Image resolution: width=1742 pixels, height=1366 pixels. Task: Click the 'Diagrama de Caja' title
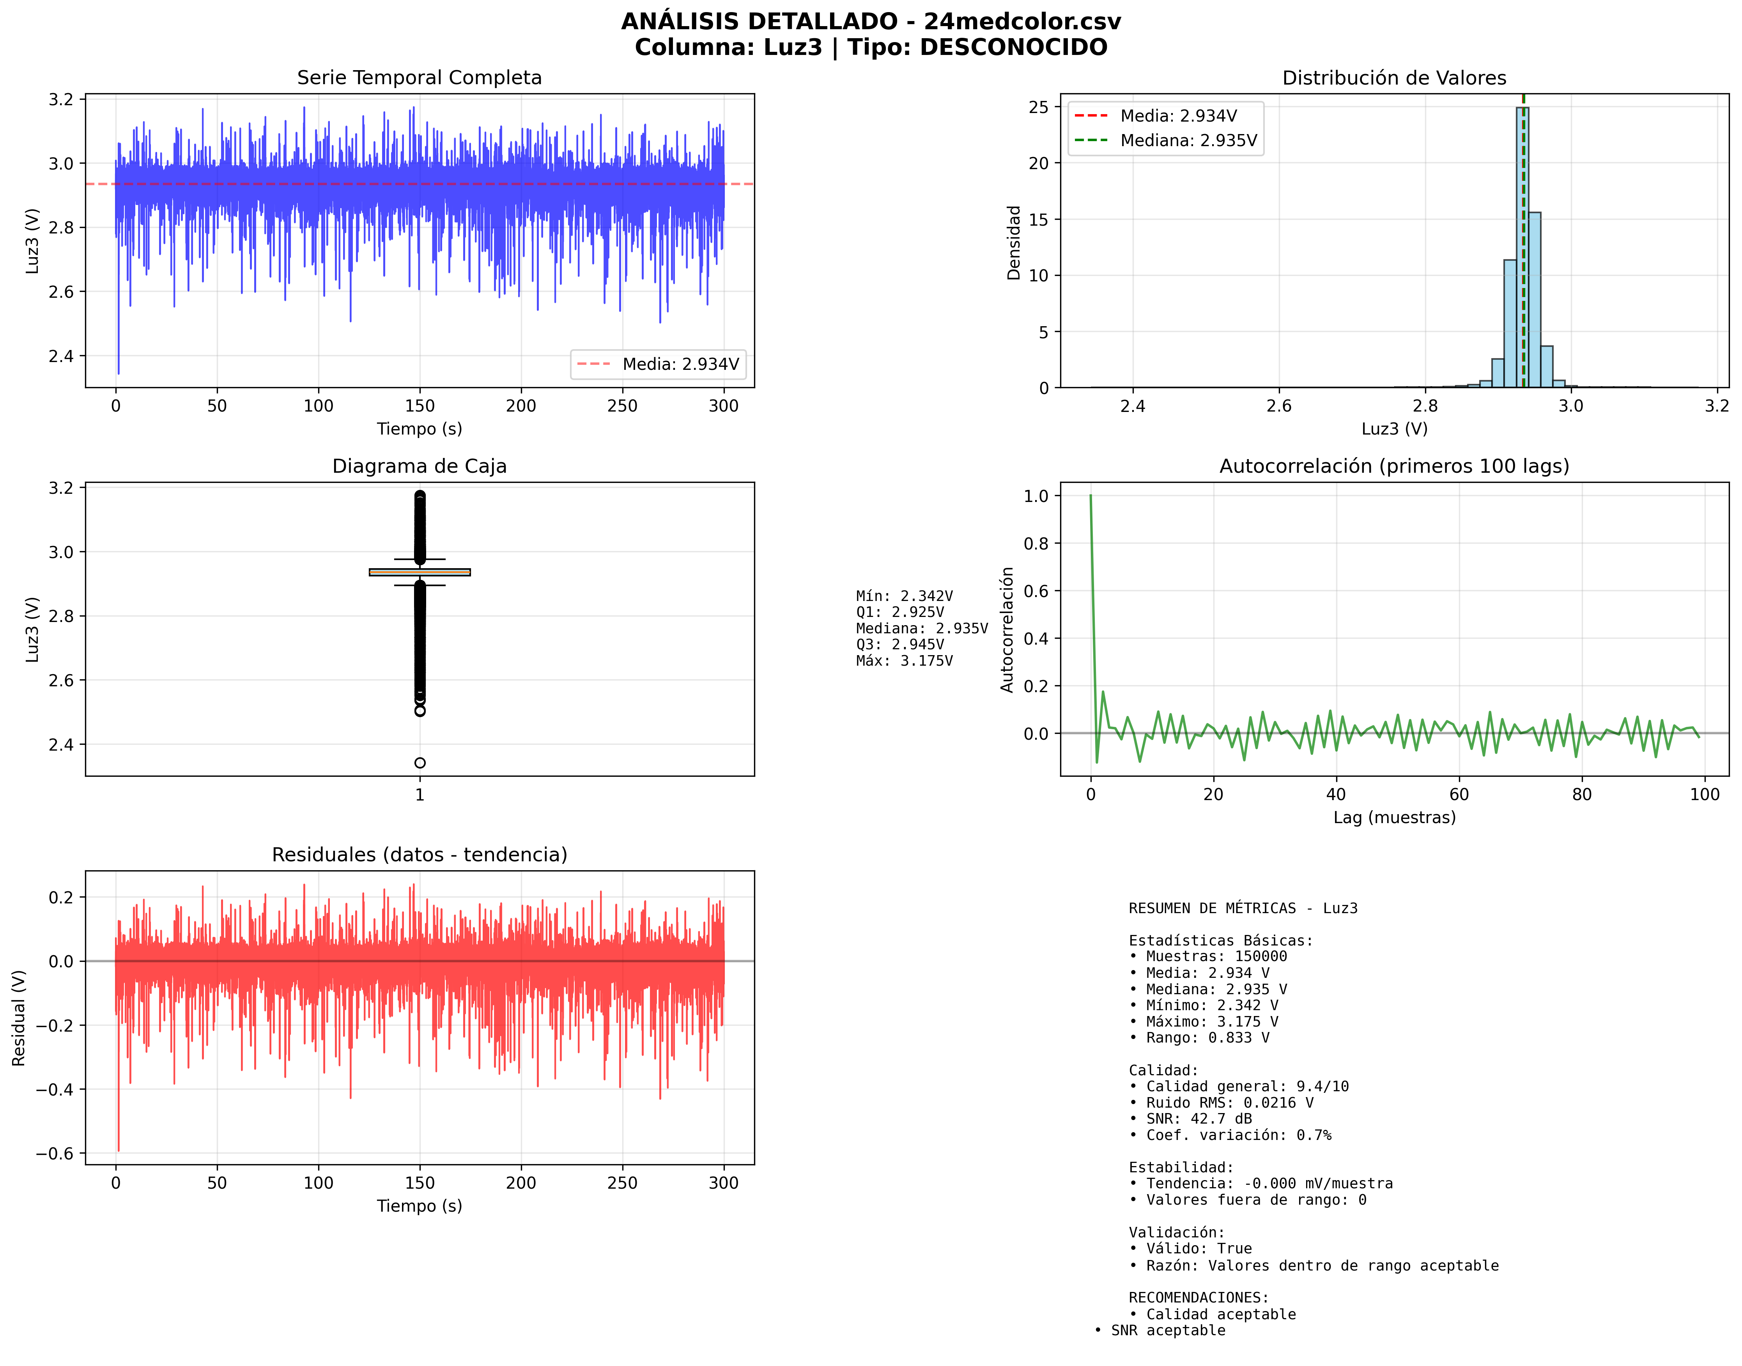tap(419, 466)
